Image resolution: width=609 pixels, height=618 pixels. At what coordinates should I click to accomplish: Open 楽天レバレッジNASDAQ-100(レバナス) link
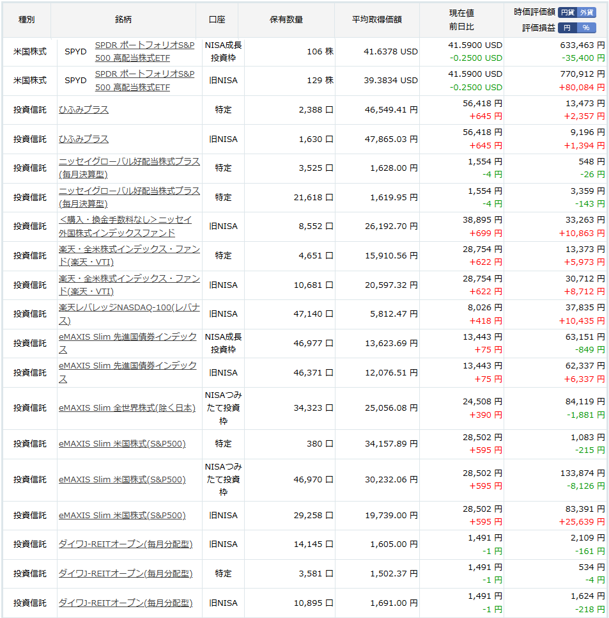(x=129, y=314)
